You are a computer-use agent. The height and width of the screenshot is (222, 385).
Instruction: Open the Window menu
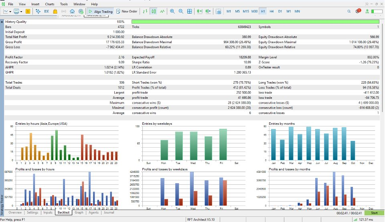pos(79,4)
